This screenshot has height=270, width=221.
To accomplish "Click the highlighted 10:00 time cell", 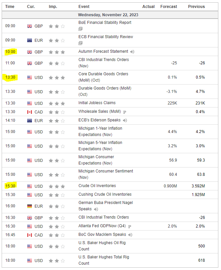I will point(10,52).
